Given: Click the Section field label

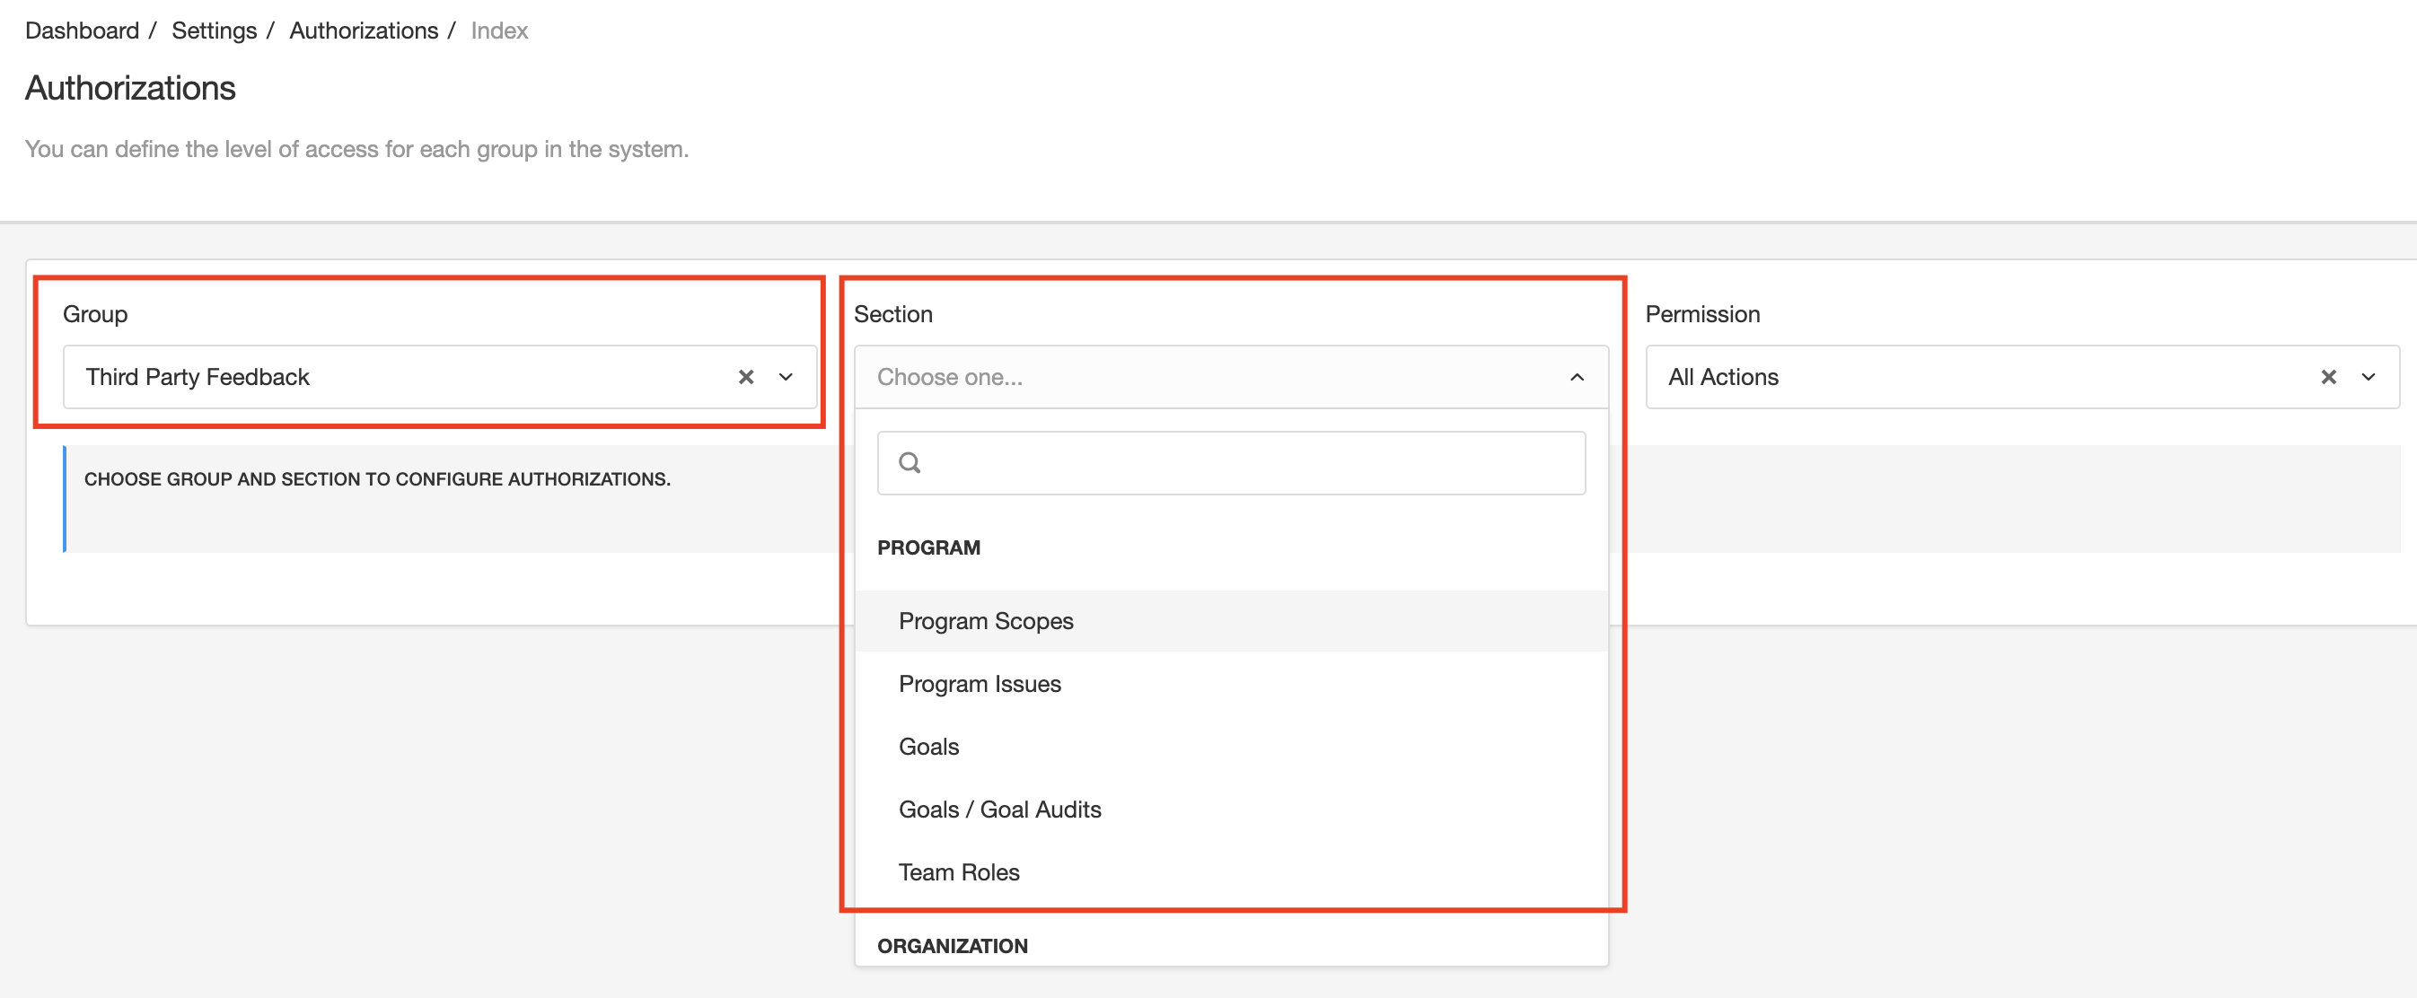Looking at the screenshot, I should click(892, 314).
